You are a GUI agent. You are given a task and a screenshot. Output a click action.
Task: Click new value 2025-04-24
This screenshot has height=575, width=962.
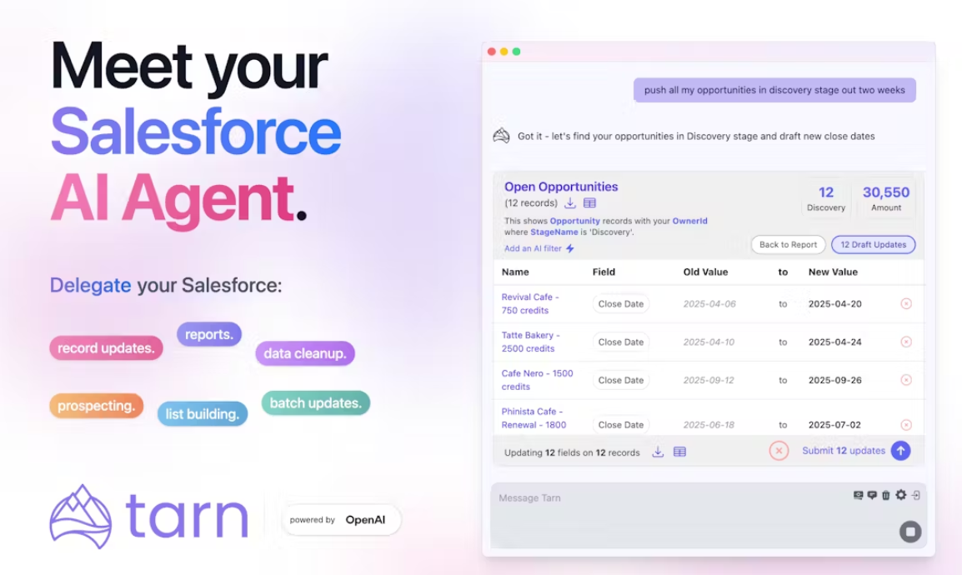tap(835, 342)
